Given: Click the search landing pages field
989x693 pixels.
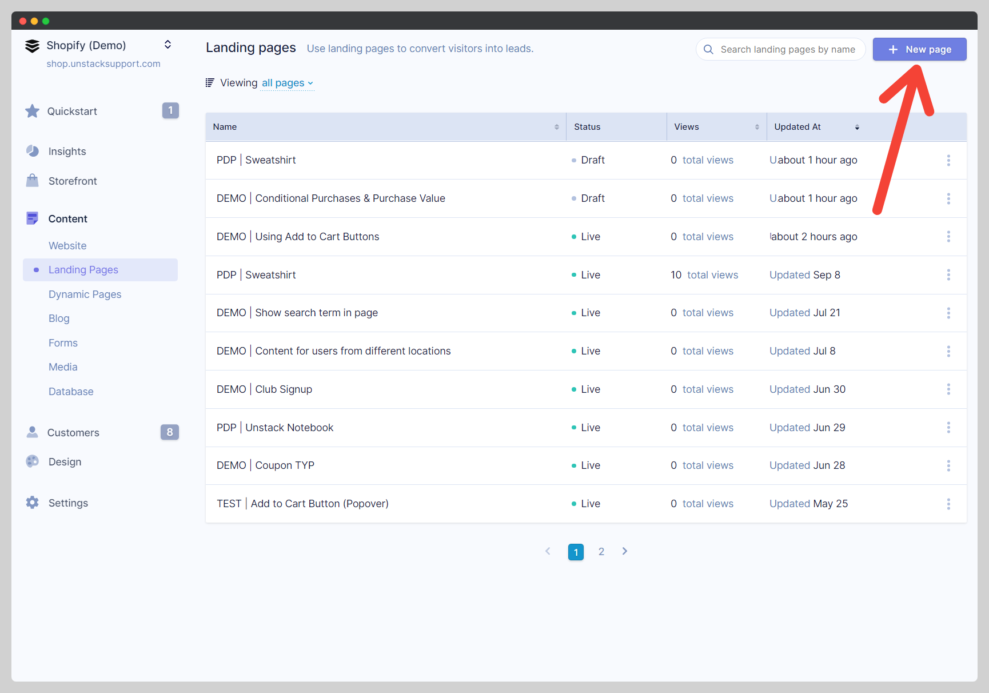Looking at the screenshot, I should coord(787,49).
